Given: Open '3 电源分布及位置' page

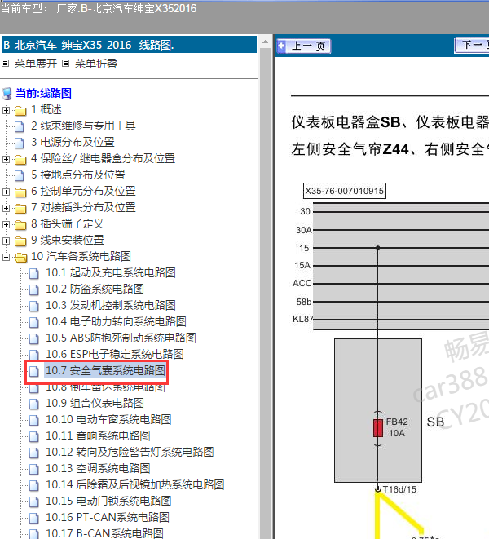Looking at the screenshot, I should (73, 142).
